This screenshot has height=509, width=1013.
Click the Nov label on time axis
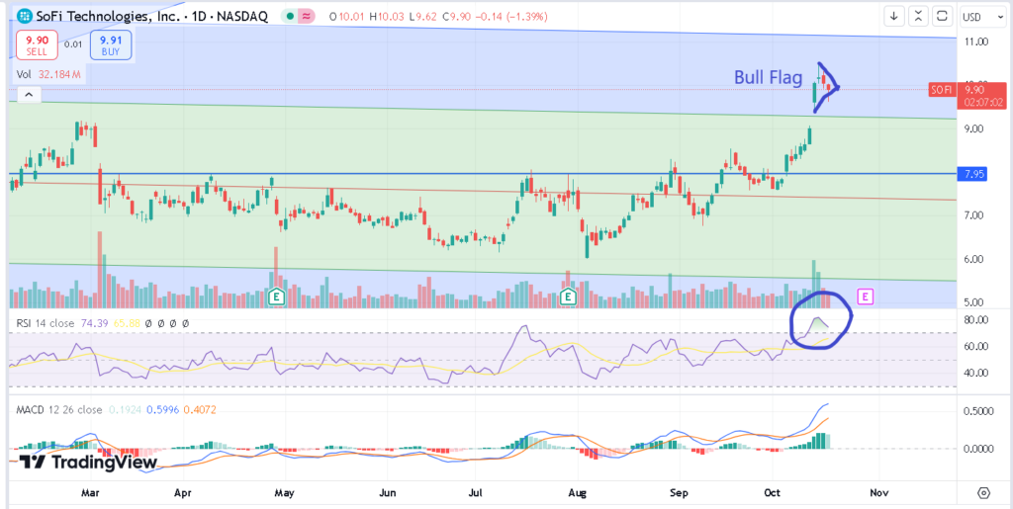(879, 493)
